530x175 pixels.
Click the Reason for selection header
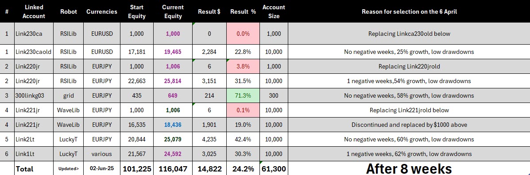[409, 11]
